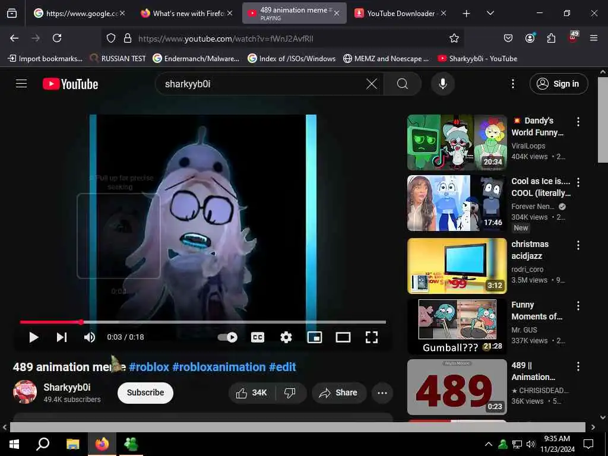
Task: Reload the current YouTube page
Action: point(57,38)
